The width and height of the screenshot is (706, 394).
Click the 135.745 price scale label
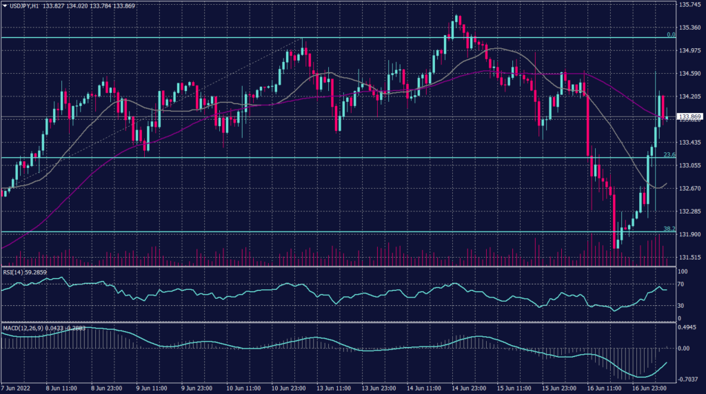click(x=691, y=5)
